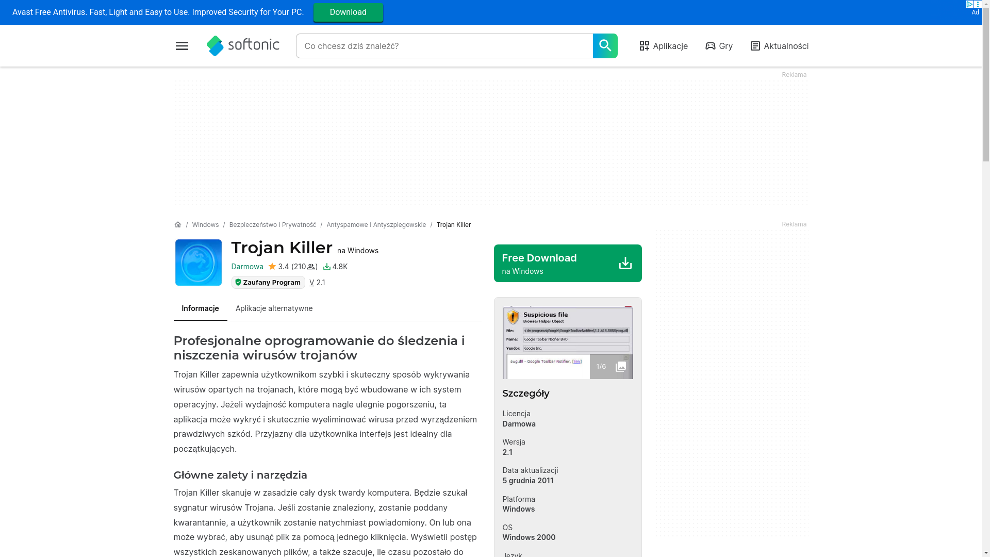Open Antyspamowe I Antyszpiegowskie breadcrumb
990x557 pixels.
click(376, 225)
